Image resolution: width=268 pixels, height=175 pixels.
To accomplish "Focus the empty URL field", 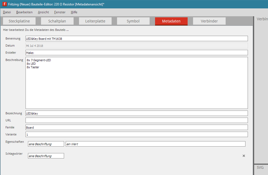I will coord(137,120).
